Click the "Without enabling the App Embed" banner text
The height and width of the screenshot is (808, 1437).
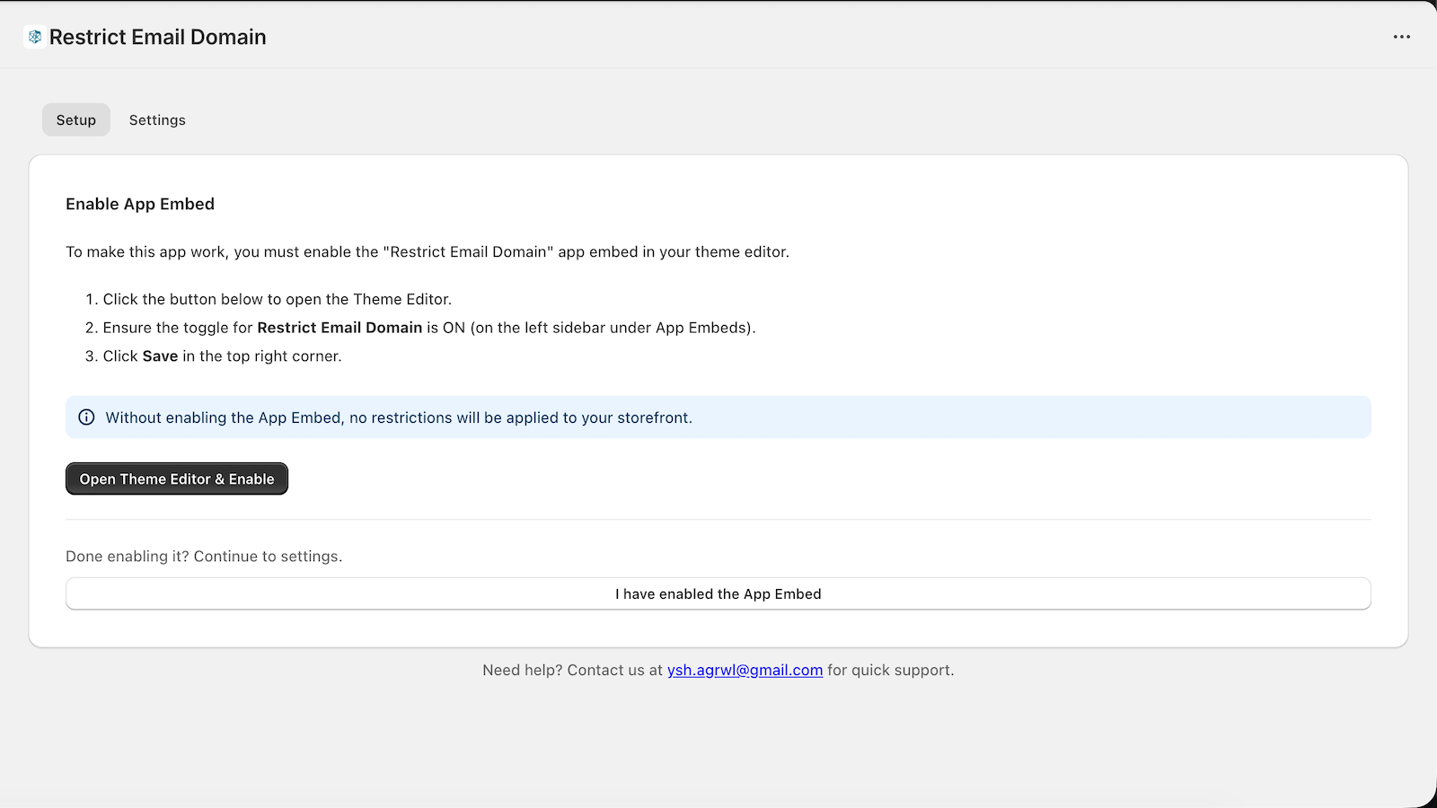399,418
